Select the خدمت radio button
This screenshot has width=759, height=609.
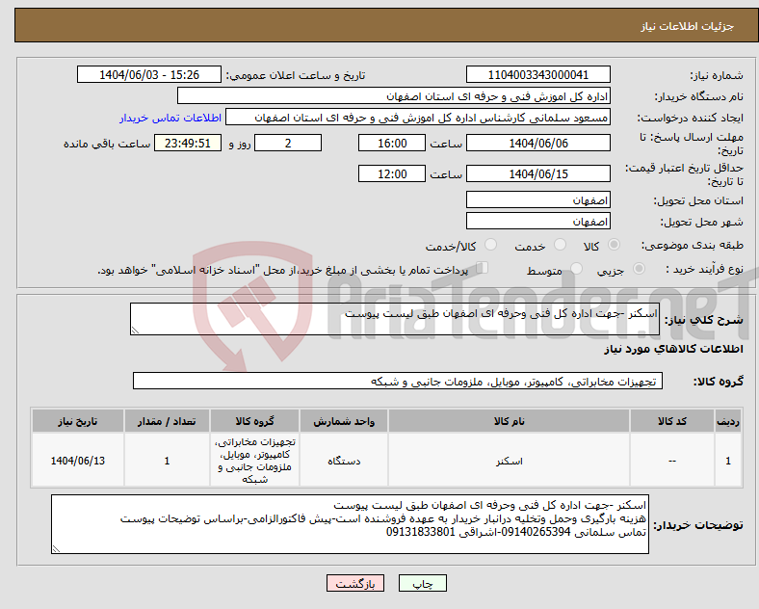[x=560, y=245]
